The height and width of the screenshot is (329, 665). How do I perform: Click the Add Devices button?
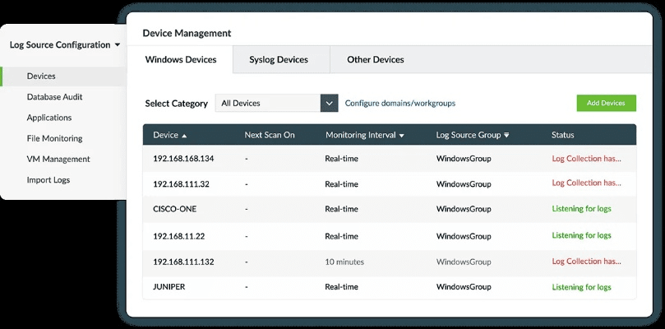tap(606, 103)
